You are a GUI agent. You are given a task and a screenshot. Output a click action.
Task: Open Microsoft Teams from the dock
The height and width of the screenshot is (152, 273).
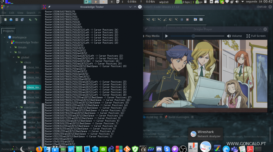click(234, 149)
